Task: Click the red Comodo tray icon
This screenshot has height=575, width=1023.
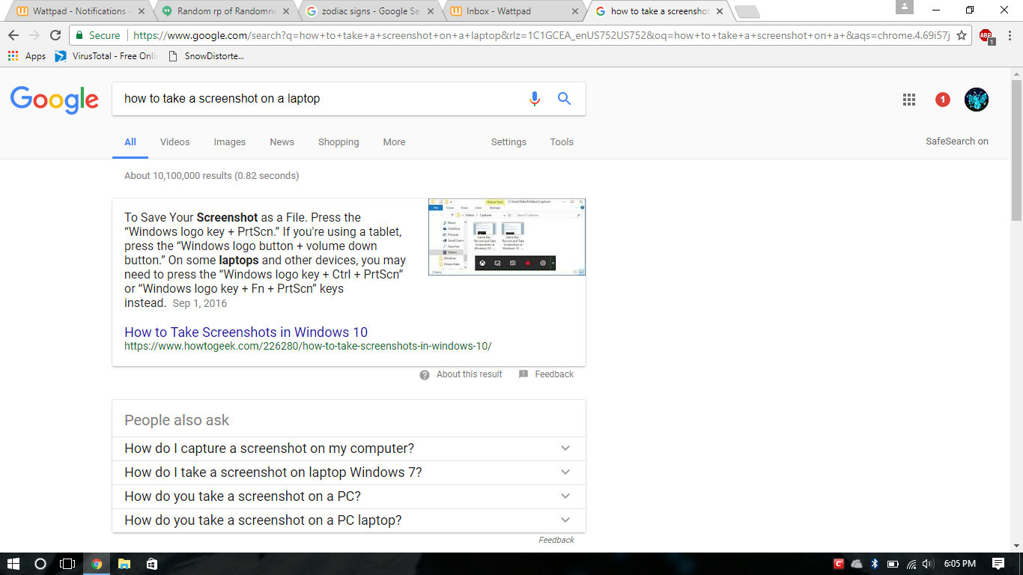Action: pos(839,564)
